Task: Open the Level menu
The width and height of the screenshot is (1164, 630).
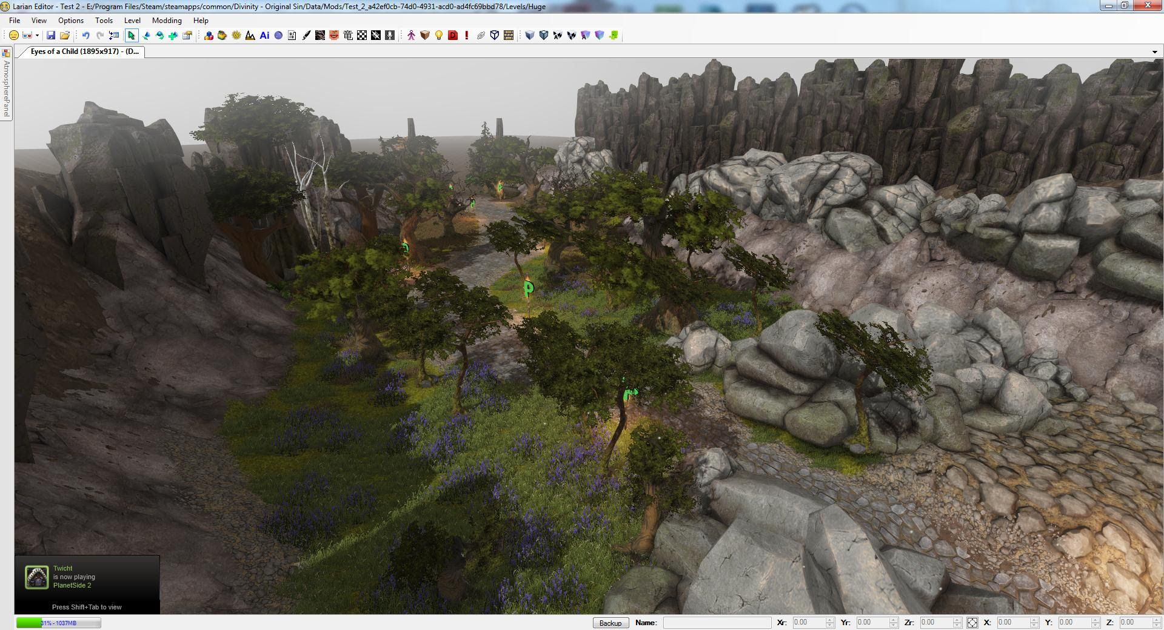Action: coord(132,20)
